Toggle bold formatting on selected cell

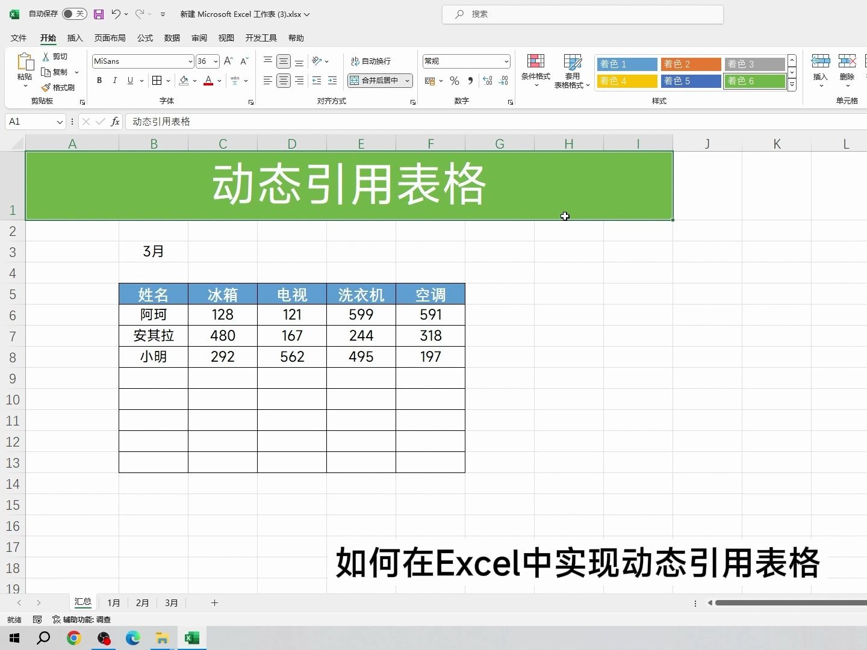[99, 81]
